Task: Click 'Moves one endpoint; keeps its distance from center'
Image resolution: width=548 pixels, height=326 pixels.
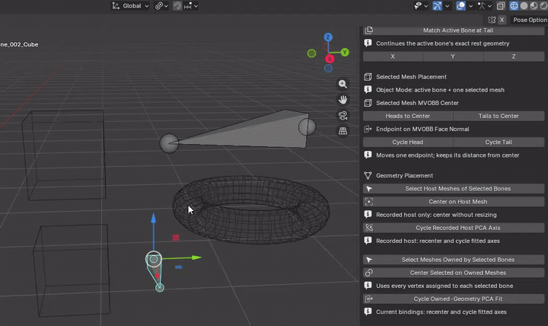Action: point(448,155)
